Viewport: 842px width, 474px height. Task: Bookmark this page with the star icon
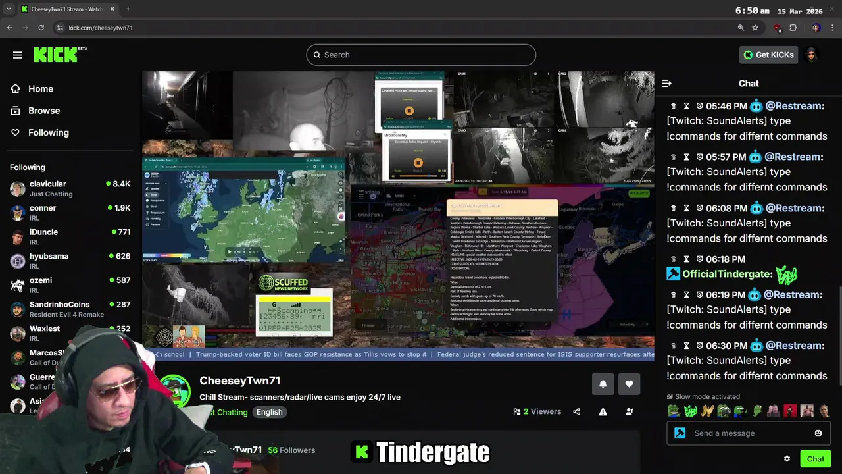(755, 28)
